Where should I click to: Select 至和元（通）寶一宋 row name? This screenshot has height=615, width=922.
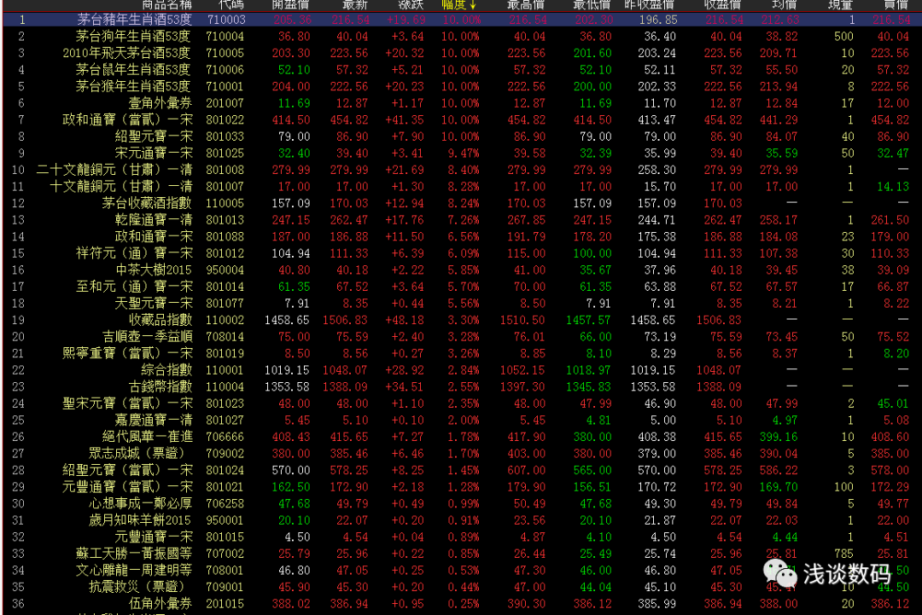point(134,287)
